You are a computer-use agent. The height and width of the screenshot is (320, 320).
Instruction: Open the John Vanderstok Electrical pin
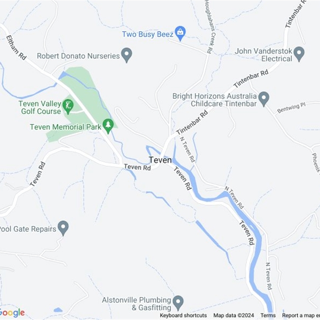[299, 54]
